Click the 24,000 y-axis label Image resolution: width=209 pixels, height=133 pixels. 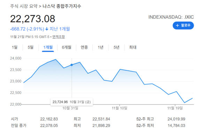16,58
